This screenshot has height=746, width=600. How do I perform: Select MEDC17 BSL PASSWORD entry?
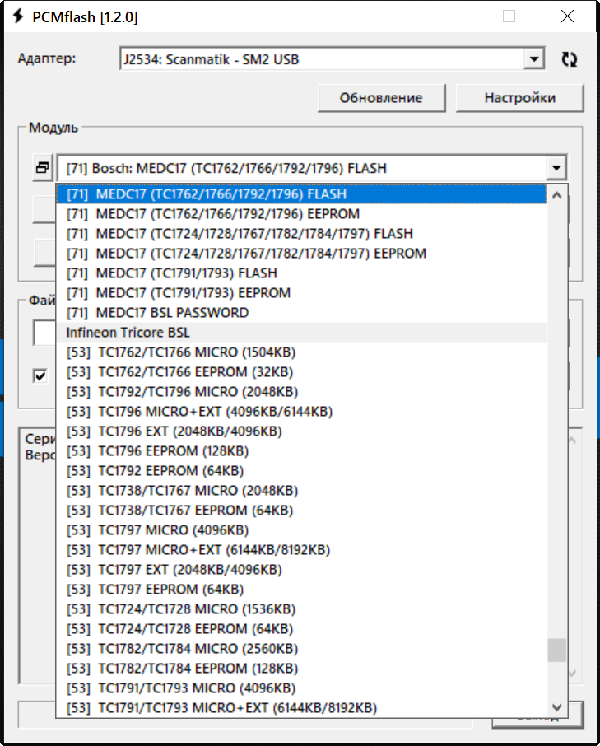tap(172, 313)
